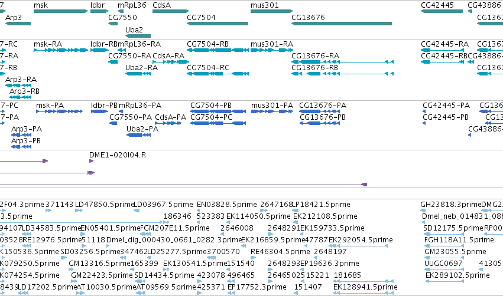Screen dimensions: 503x296
Task: Select the CG13676-RB transcript
Action: coord(342,74)
